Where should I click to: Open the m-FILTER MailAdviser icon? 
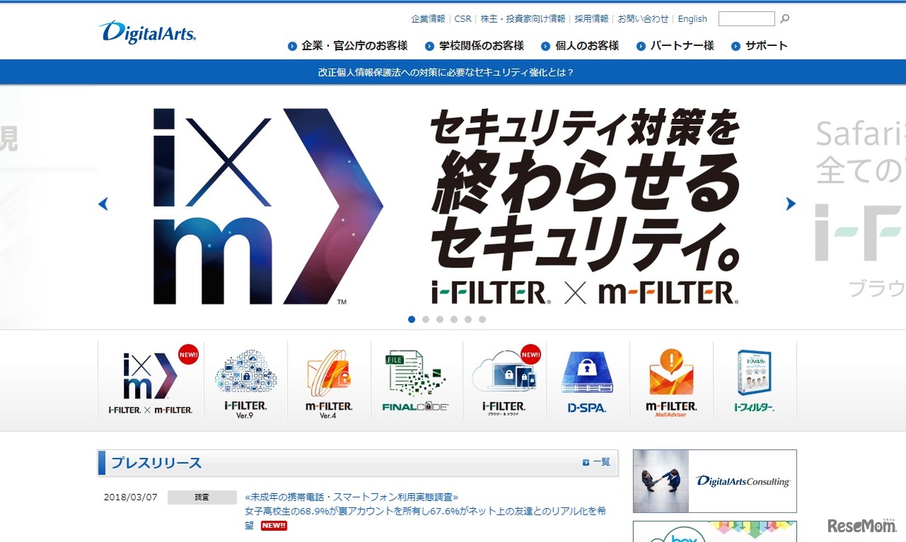671,381
